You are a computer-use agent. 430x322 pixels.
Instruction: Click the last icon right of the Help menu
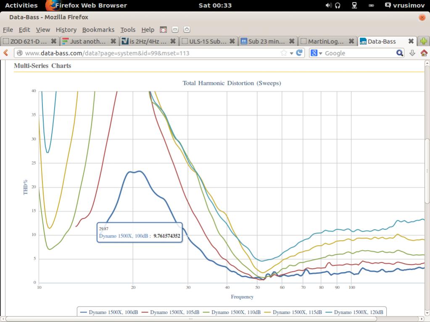pos(187,29)
